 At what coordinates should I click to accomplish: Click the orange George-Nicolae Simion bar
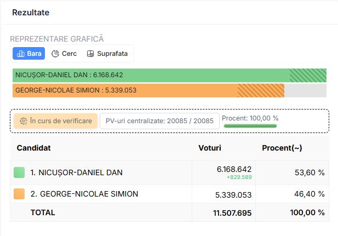pos(148,90)
